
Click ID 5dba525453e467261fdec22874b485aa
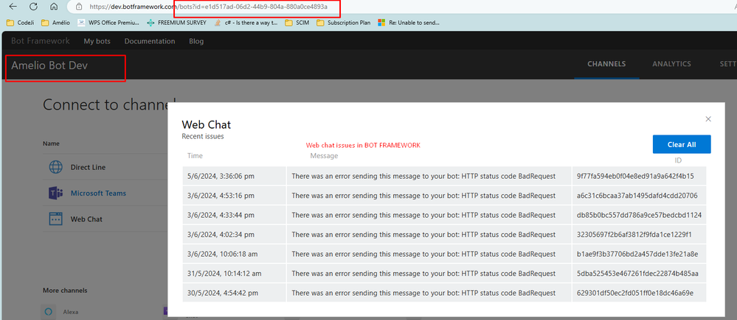(x=637, y=273)
